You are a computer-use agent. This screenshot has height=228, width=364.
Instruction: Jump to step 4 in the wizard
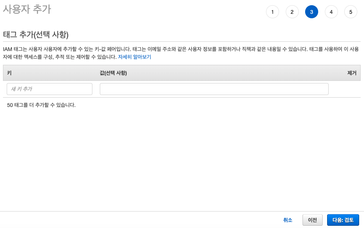click(331, 12)
